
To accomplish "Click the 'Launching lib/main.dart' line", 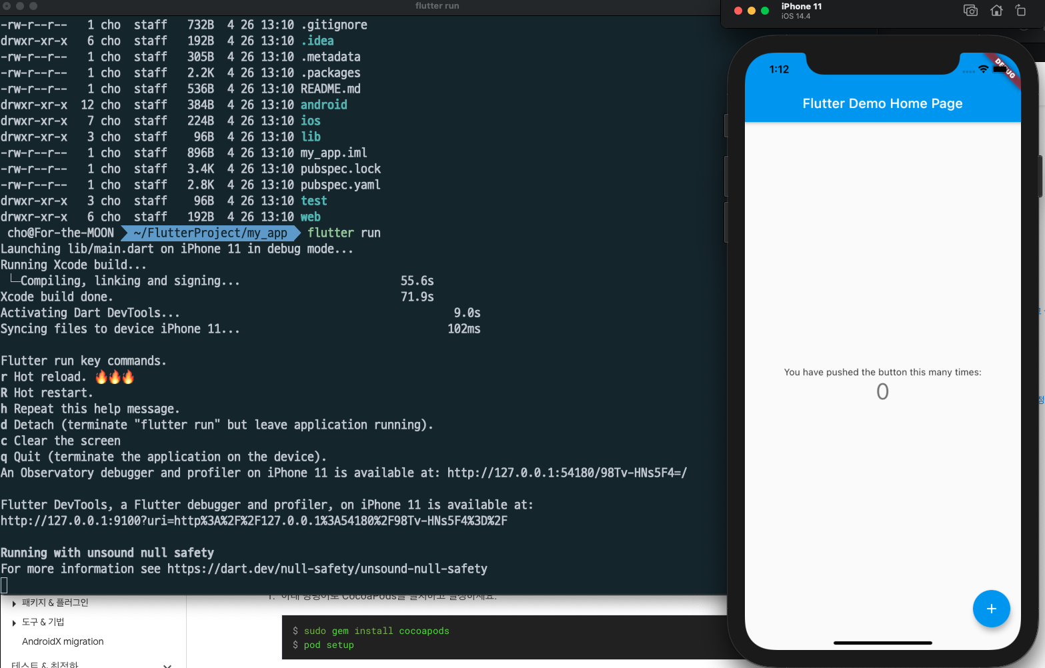I will point(177,249).
